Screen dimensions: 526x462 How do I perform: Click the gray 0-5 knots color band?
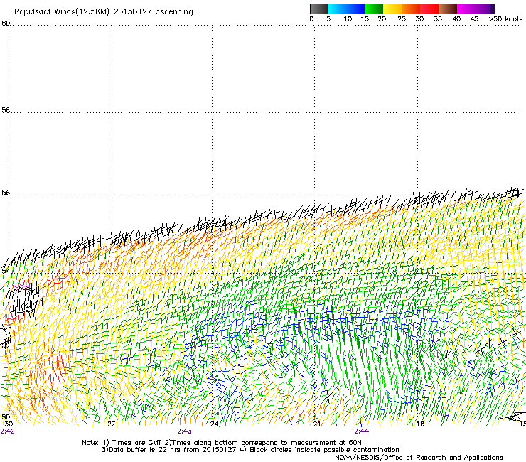click(318, 9)
